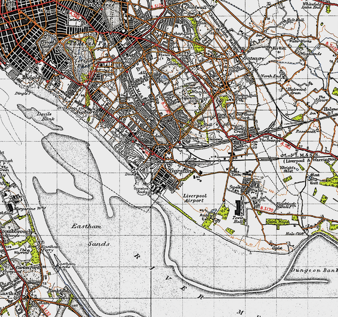Click the red B.5180 road label
Image resolution: width=338 pixels, height=317 pixels.
click(x=166, y=108)
